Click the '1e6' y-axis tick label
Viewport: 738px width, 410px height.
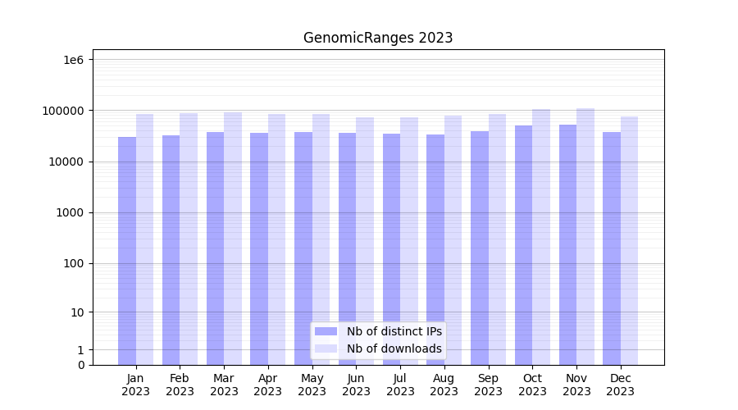pyautogui.click(x=72, y=60)
